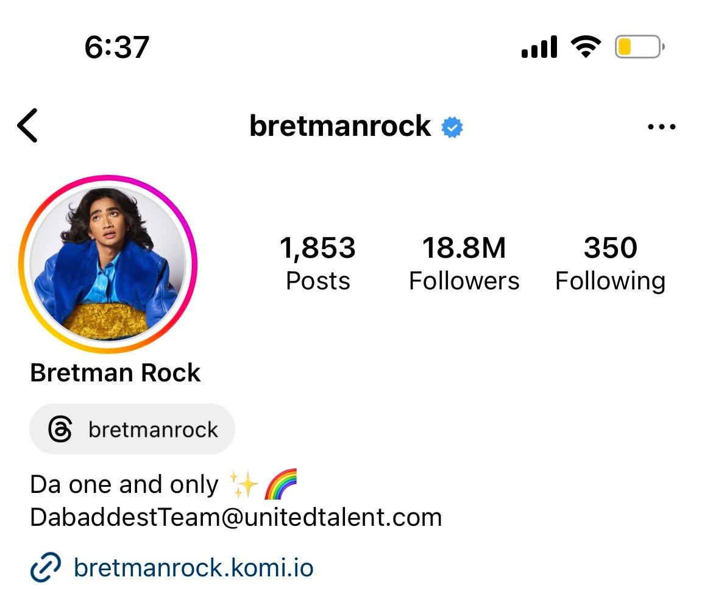Tap the chain link icon
Screen dimensions: 713x591
(x=46, y=567)
